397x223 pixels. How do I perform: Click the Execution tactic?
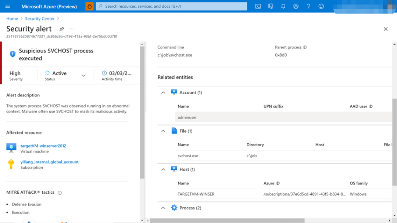tap(21, 212)
